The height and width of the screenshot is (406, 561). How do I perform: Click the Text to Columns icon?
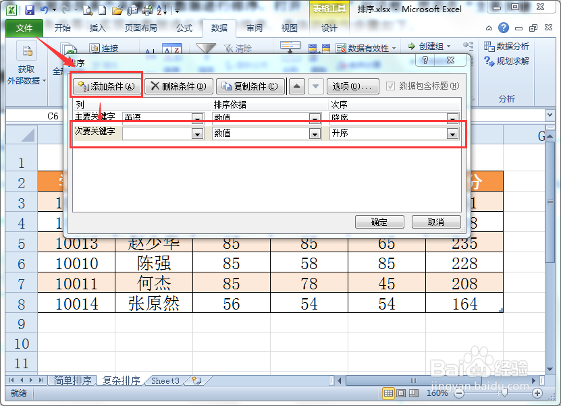point(290,47)
